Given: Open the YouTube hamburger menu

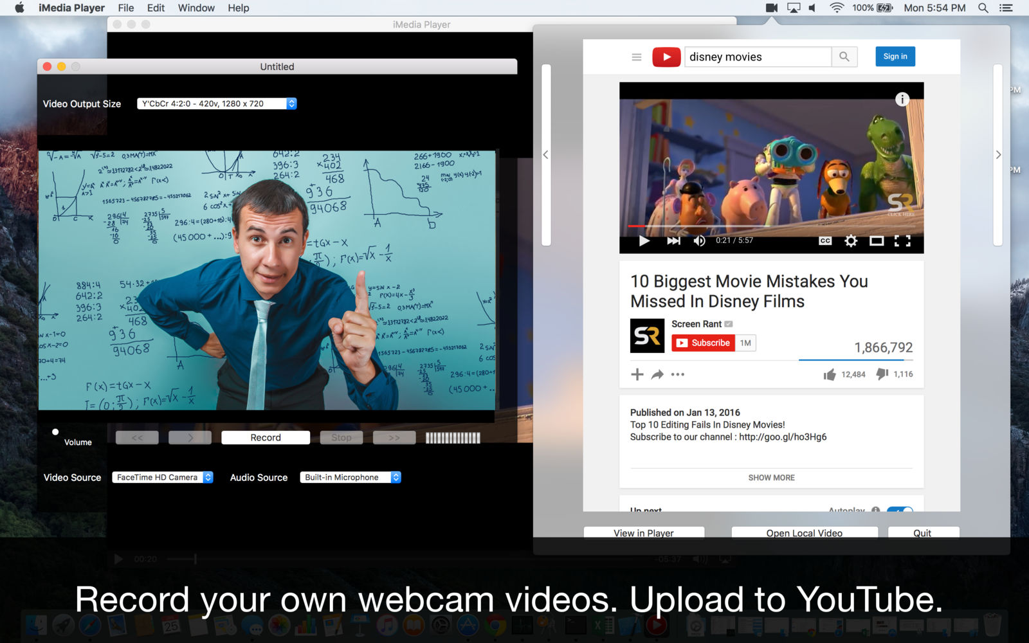Looking at the screenshot, I should coord(637,57).
